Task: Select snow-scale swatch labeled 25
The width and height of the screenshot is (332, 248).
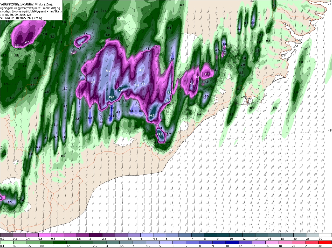Action: 313,235
